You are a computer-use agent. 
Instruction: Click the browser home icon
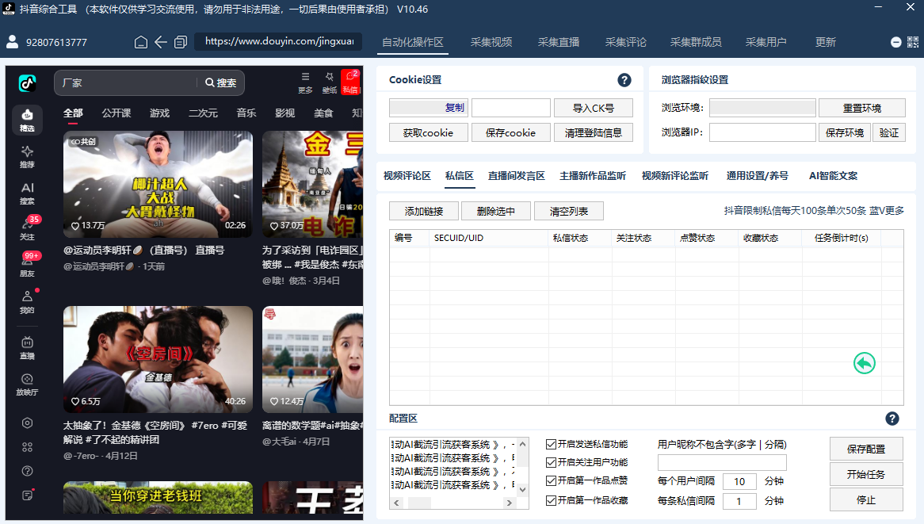(x=141, y=42)
